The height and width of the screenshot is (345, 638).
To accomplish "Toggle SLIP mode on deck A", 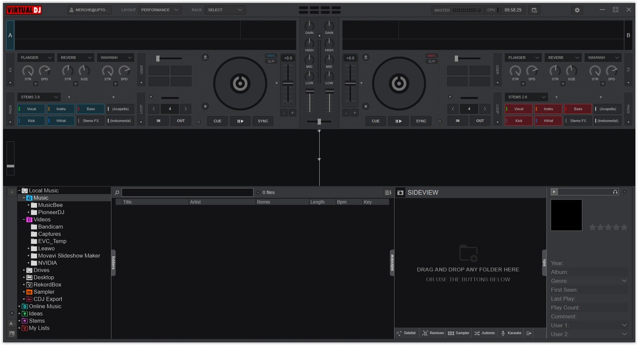I will click(270, 62).
